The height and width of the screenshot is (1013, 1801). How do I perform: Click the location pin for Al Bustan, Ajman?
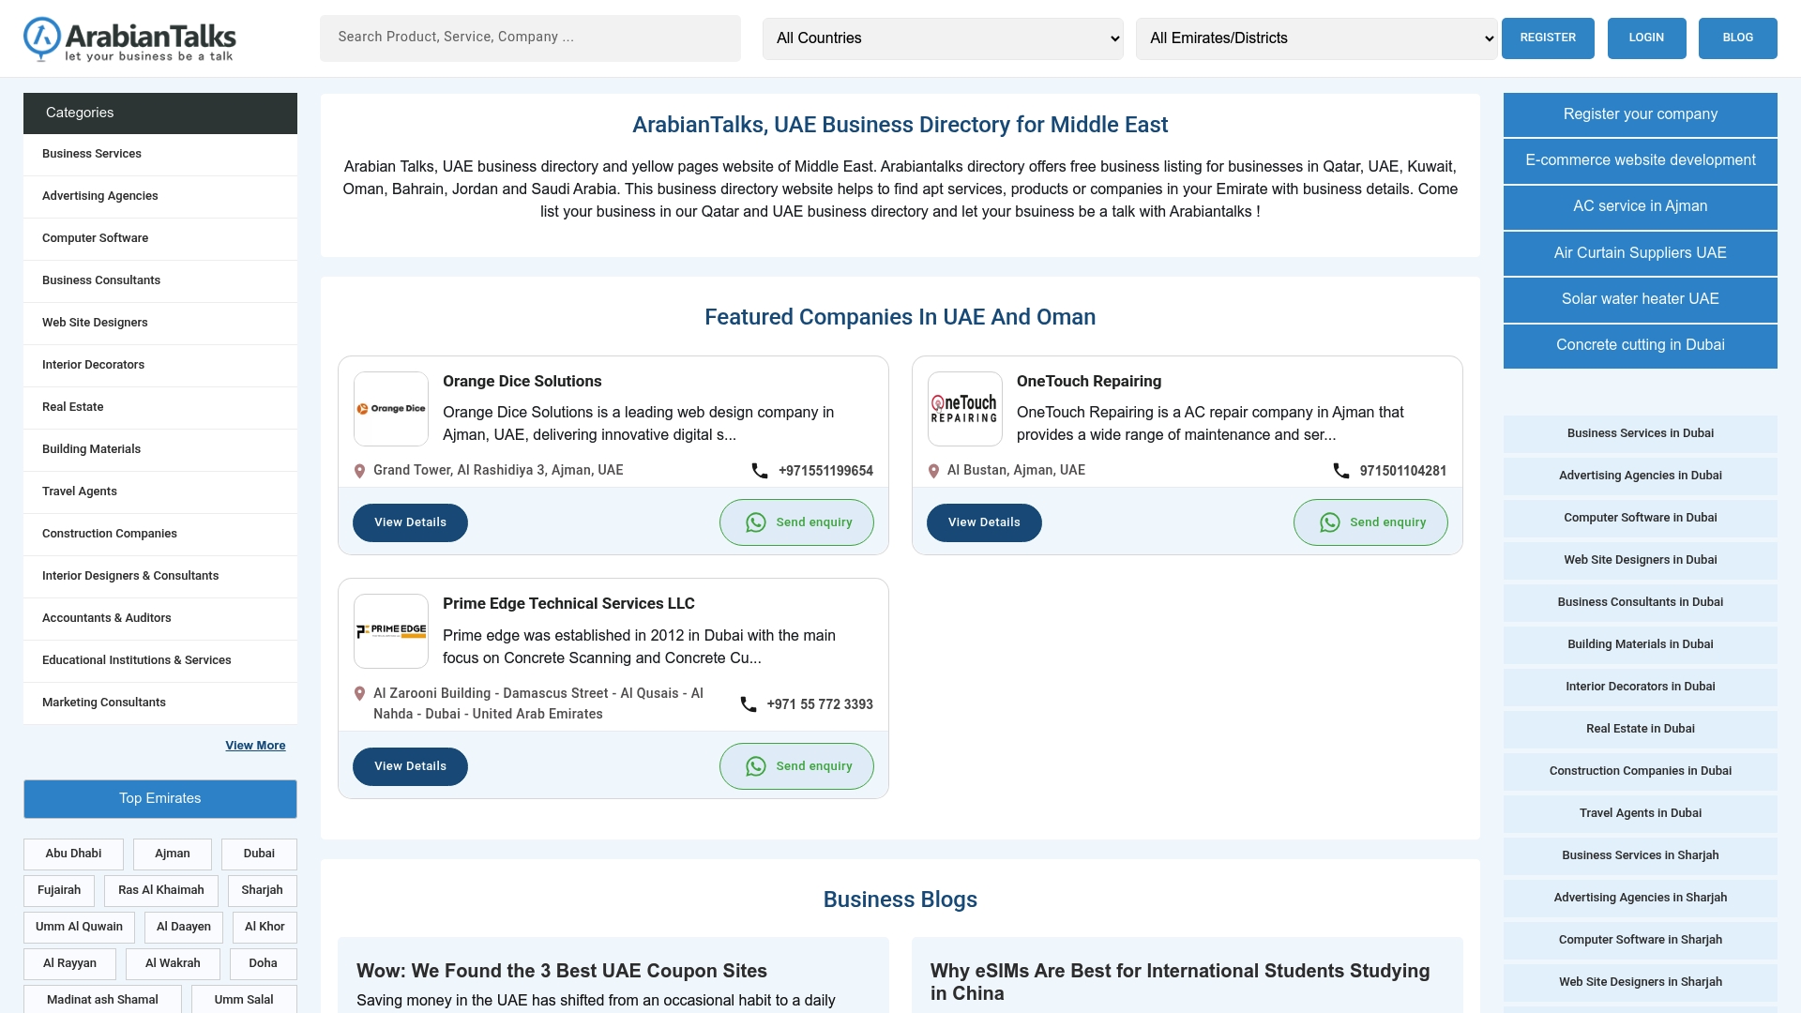(933, 471)
